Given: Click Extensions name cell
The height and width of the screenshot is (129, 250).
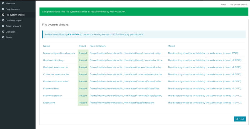Looking at the screenshot, I should pyautogui.click(x=49, y=103).
